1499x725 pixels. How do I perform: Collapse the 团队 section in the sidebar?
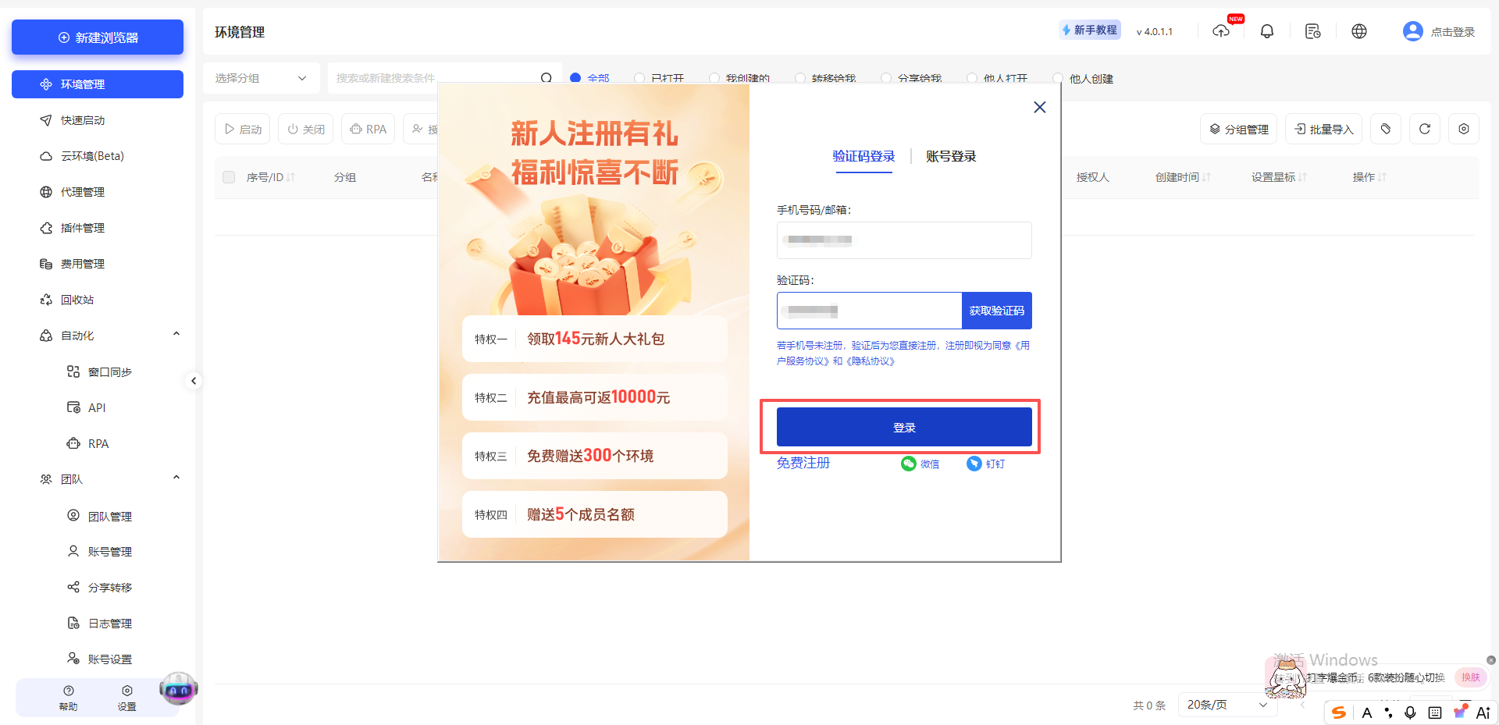(x=176, y=478)
